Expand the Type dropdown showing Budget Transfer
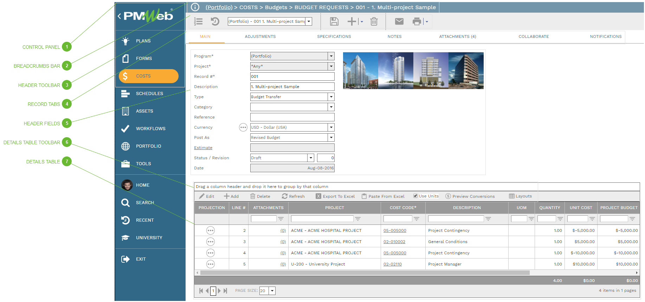Viewport: 645px width, 302px height. pos(331,97)
